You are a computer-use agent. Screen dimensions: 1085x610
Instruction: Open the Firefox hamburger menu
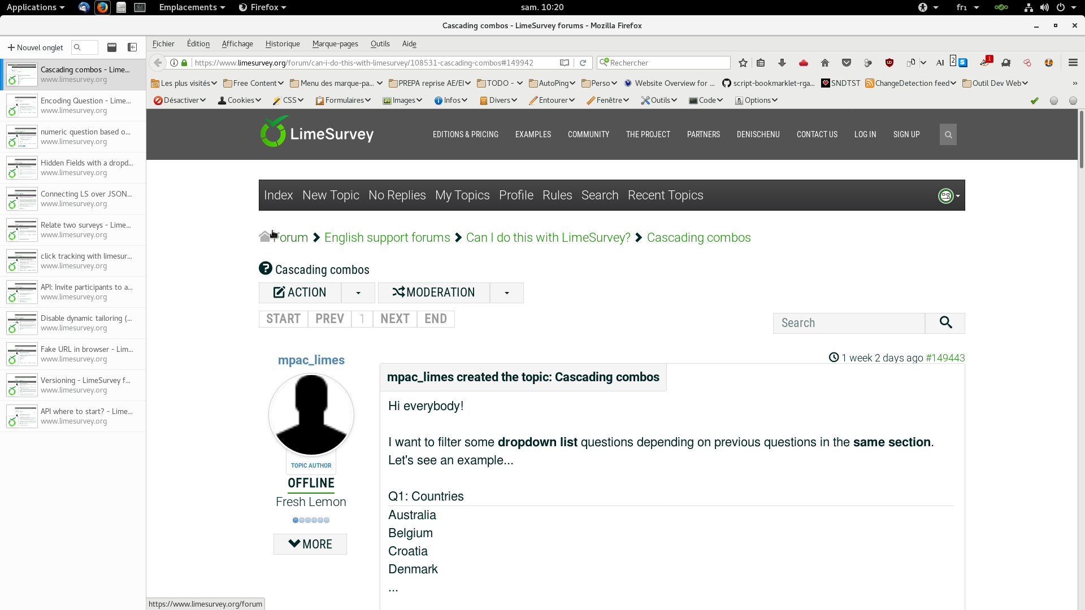(x=1073, y=63)
